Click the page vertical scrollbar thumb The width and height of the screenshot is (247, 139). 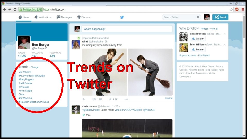(x=244, y=27)
